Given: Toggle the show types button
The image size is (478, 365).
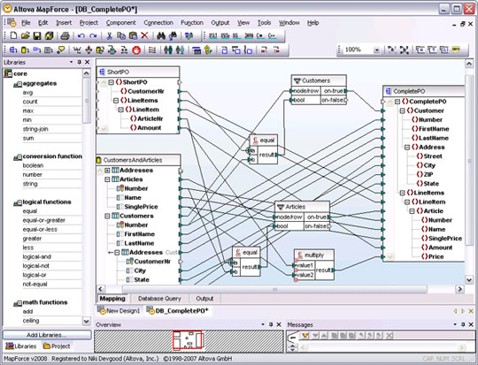Looking at the screenshot, I should click(x=432, y=49).
